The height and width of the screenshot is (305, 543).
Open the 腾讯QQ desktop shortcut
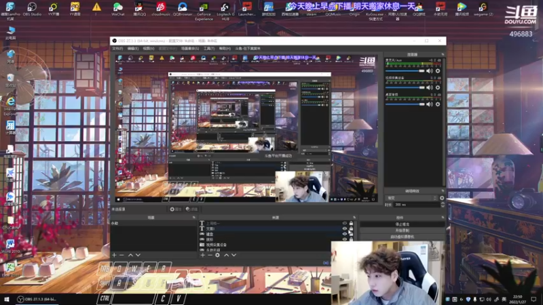pos(139,9)
